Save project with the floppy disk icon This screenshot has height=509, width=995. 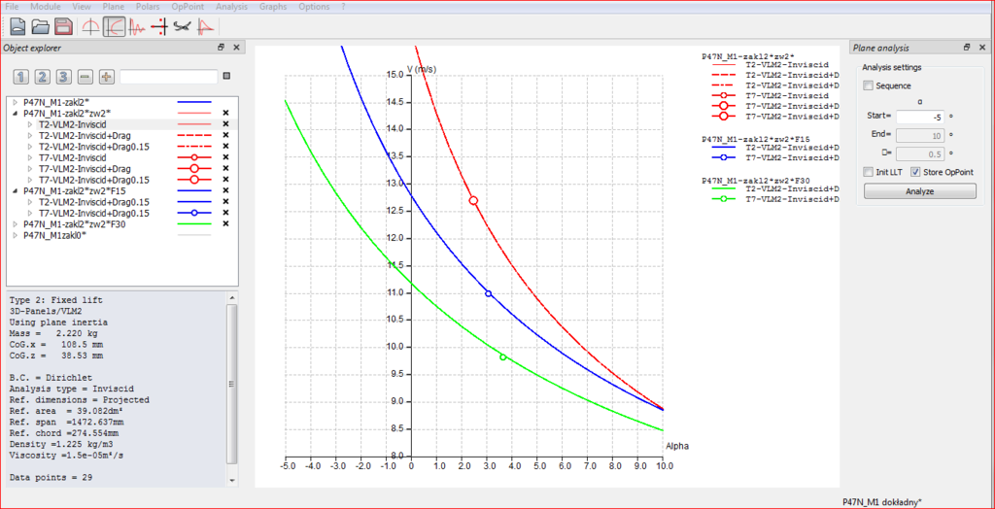coord(63,26)
